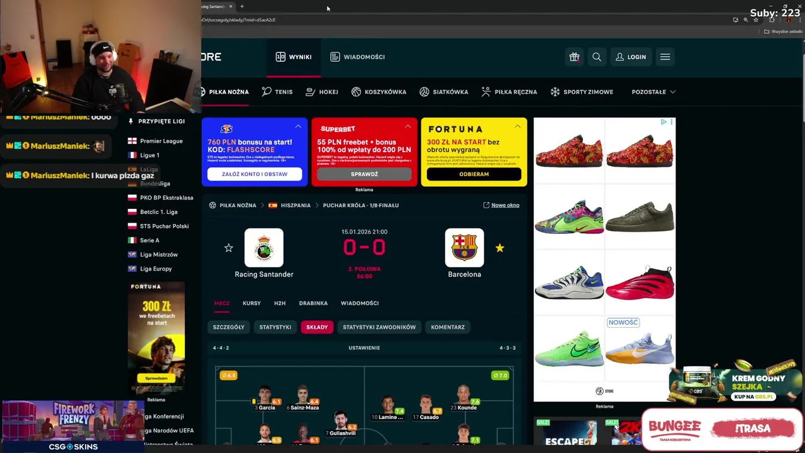Click player 3 Garcia on the pitch
This screenshot has width=805, height=453.
click(265, 398)
